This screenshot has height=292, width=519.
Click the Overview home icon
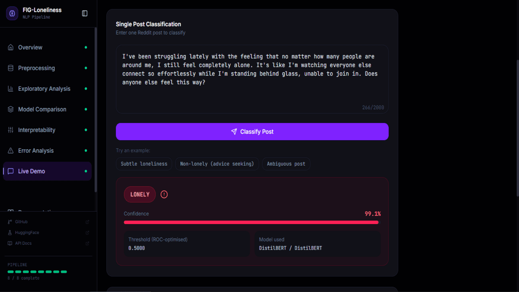pos(11,47)
